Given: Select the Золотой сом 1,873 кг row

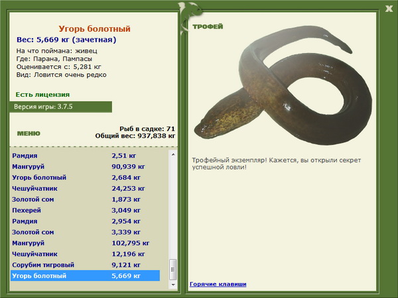Looking at the screenshot, I should tap(86, 199).
